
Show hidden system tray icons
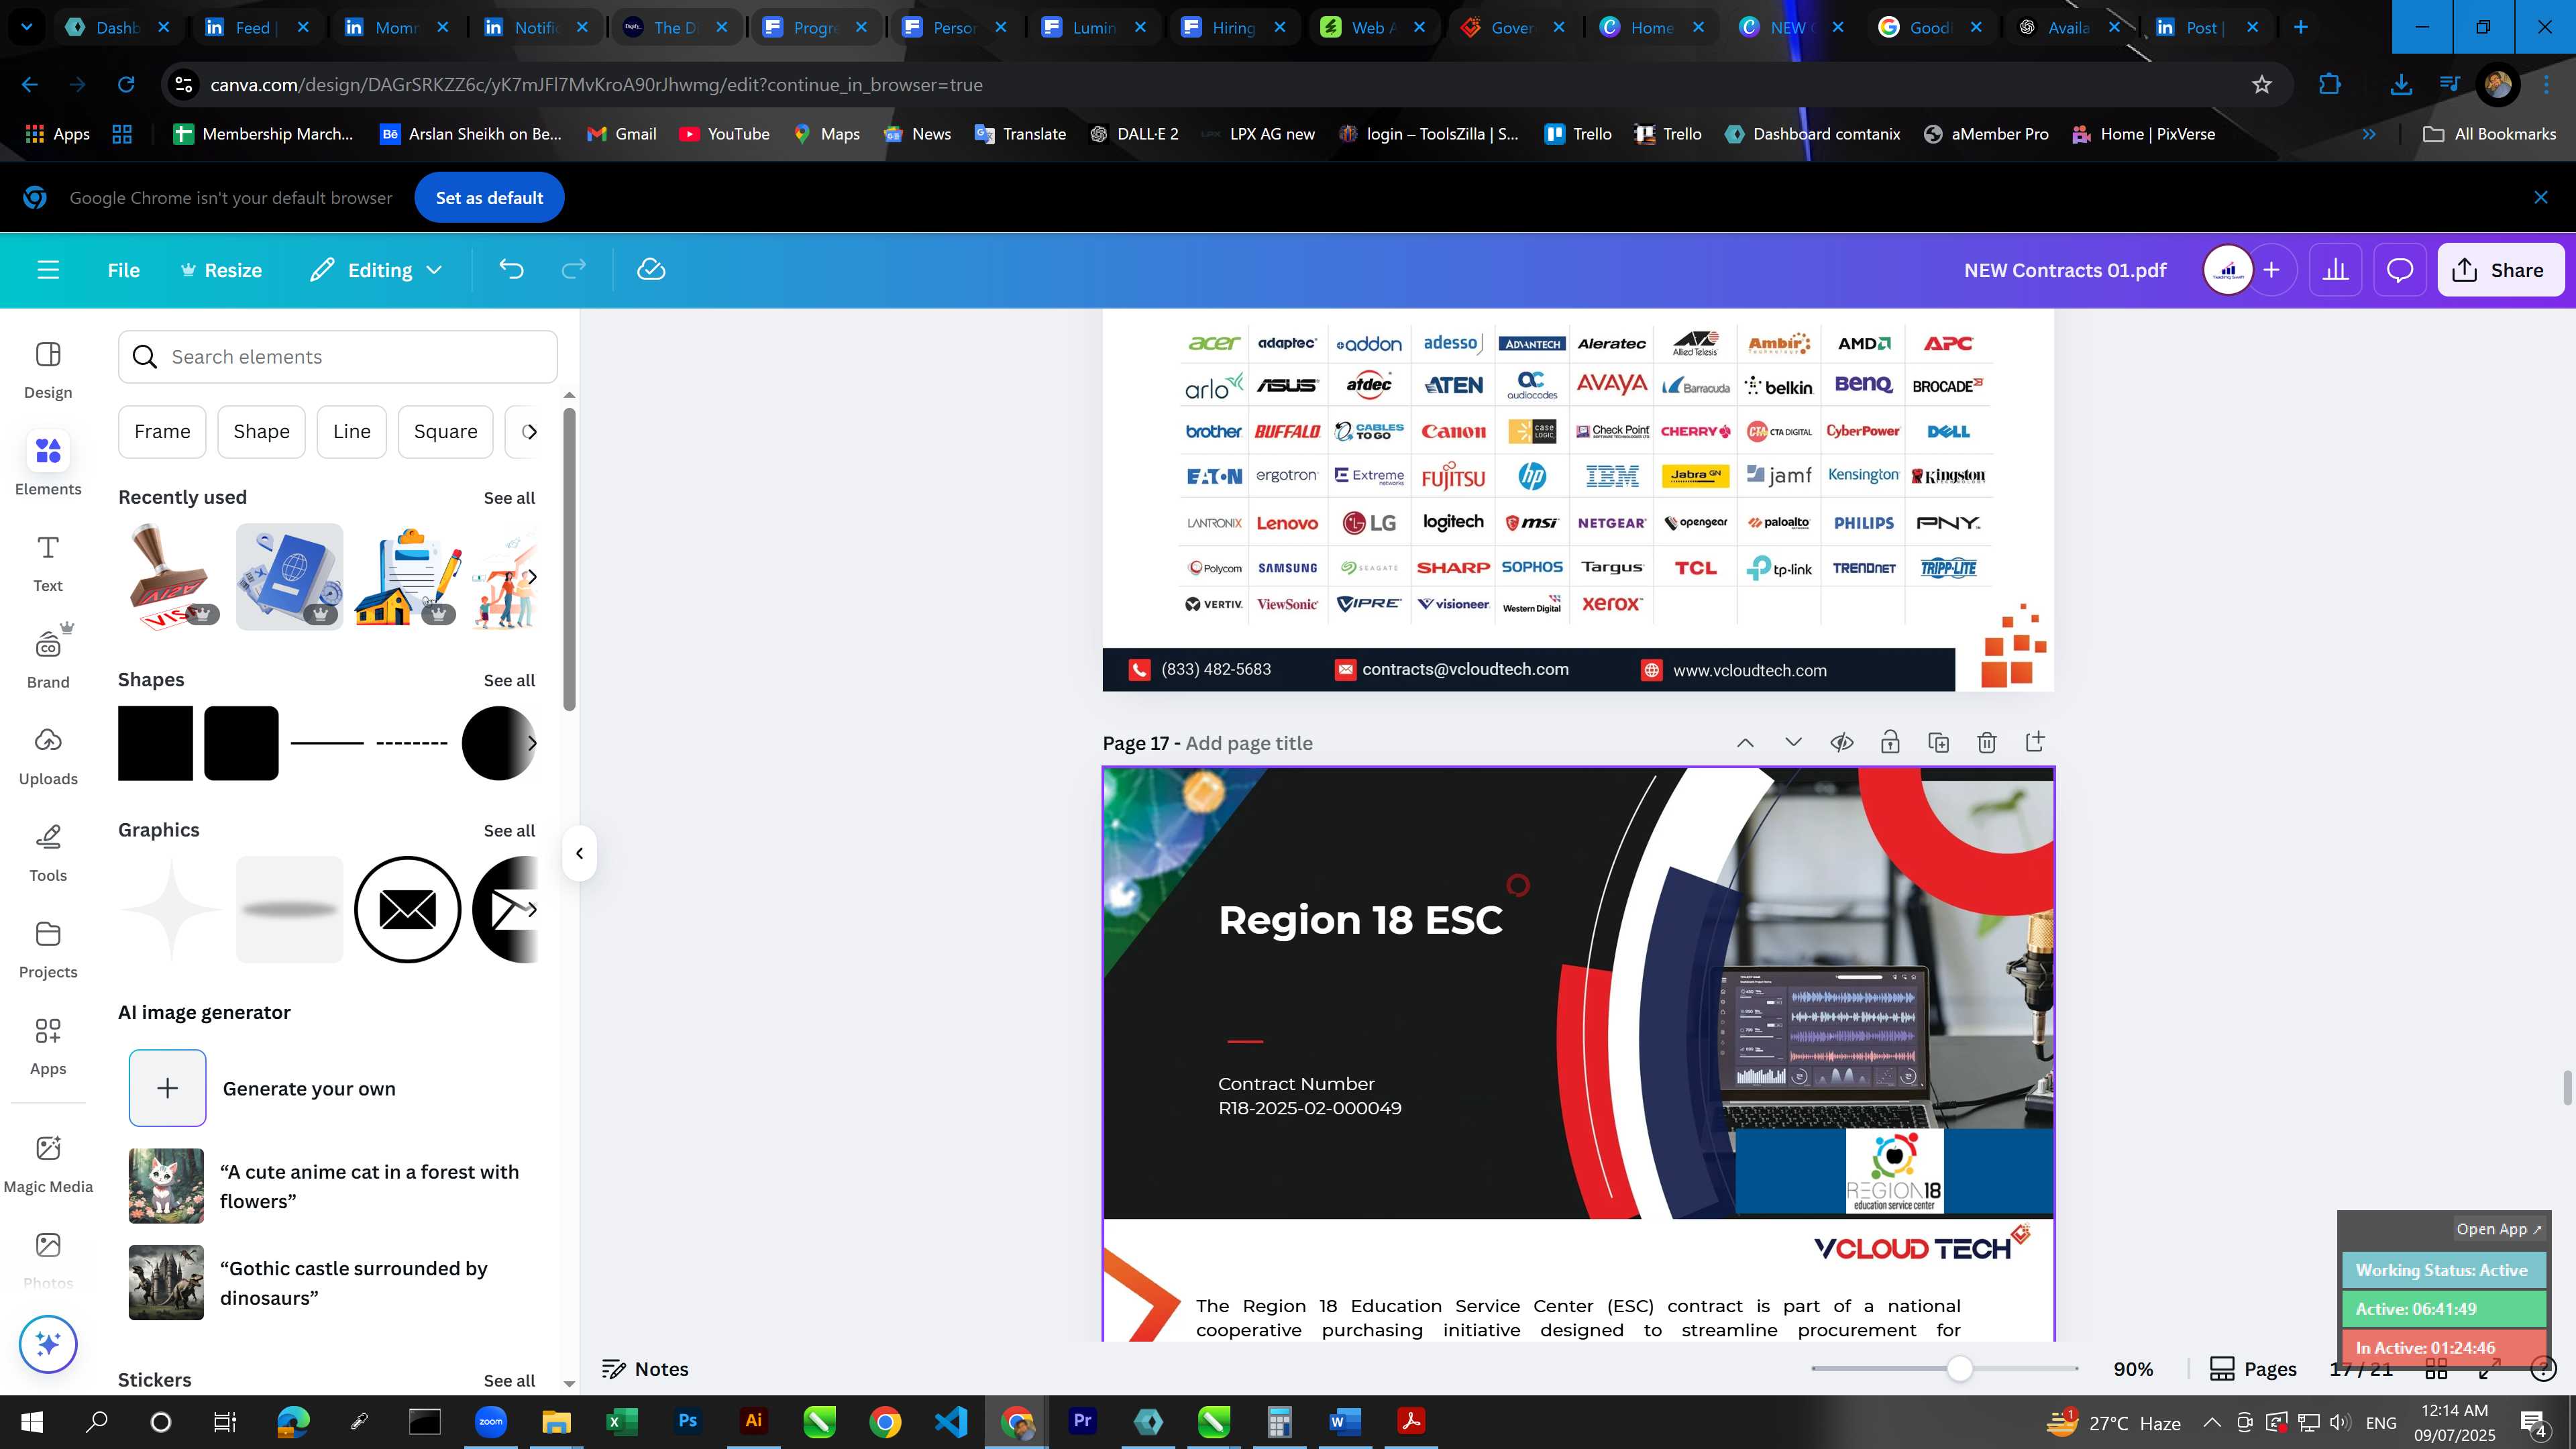pyautogui.click(x=2212, y=1422)
